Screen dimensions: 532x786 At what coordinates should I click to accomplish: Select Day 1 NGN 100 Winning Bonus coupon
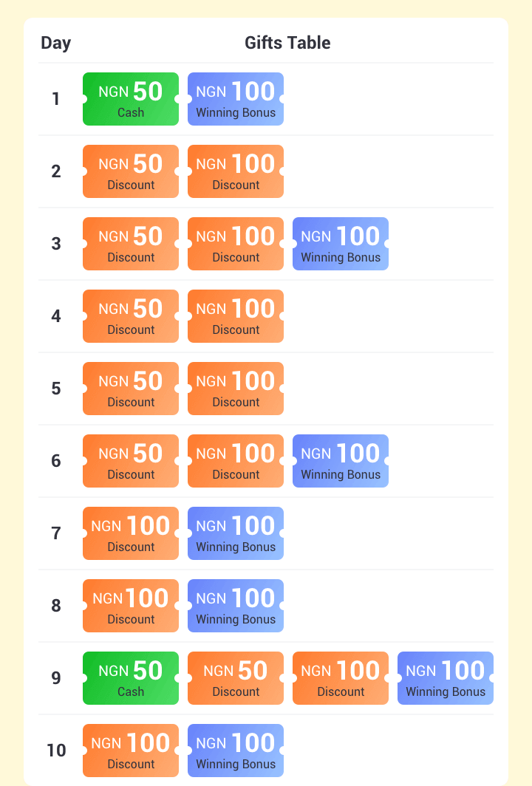click(236, 99)
